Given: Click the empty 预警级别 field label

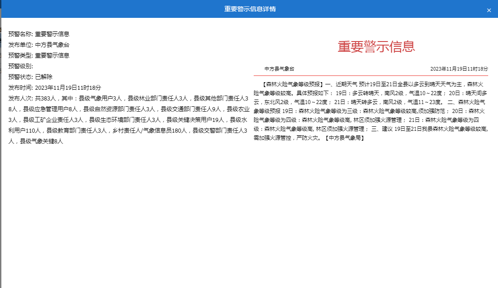Looking at the screenshot, I should [21, 67].
